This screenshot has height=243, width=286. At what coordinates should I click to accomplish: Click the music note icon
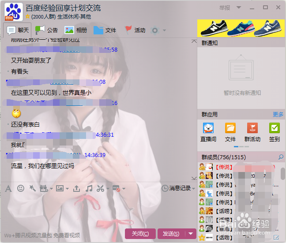click(89, 188)
